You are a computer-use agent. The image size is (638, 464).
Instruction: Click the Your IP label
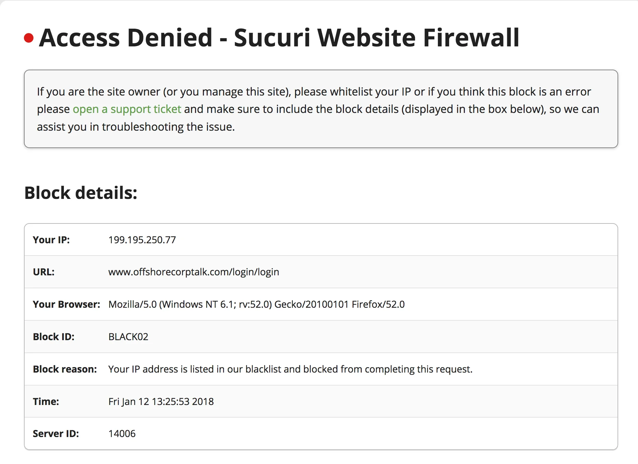pyautogui.click(x=51, y=240)
